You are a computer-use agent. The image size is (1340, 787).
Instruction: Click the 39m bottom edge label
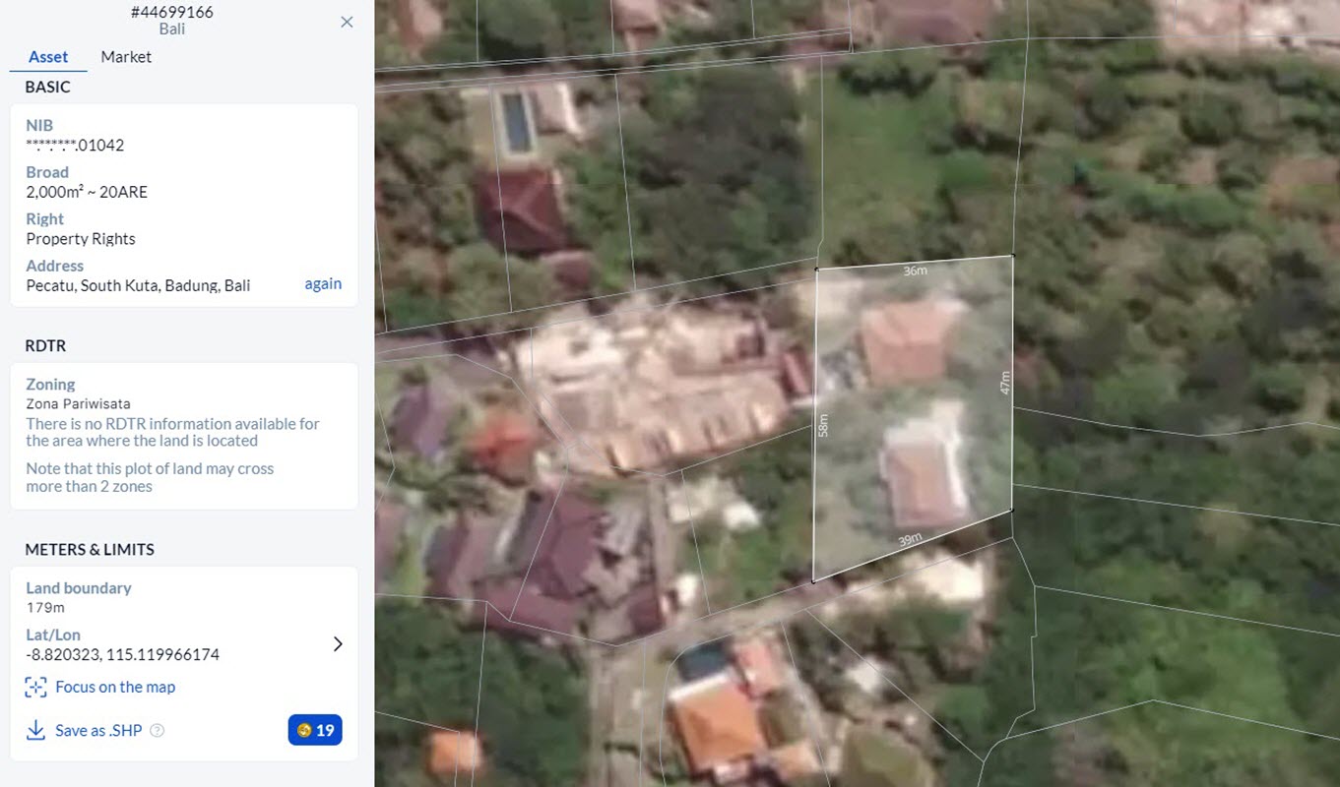[910, 539]
